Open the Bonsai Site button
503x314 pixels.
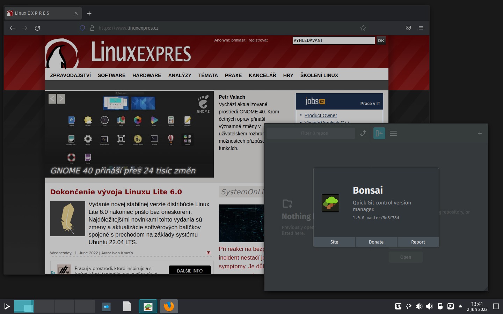coord(334,242)
